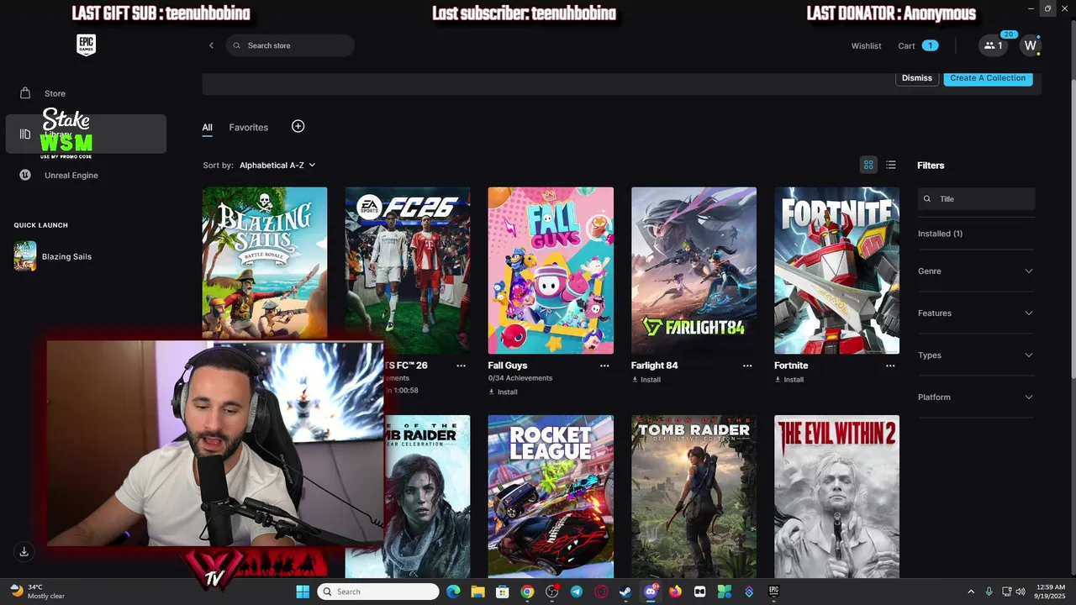1076x605 pixels.
Task: Open The Evil Within 2 cover
Action: coord(836,496)
